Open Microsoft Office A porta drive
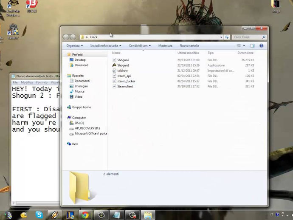Viewport: 293px width, 220px height. click(90, 133)
